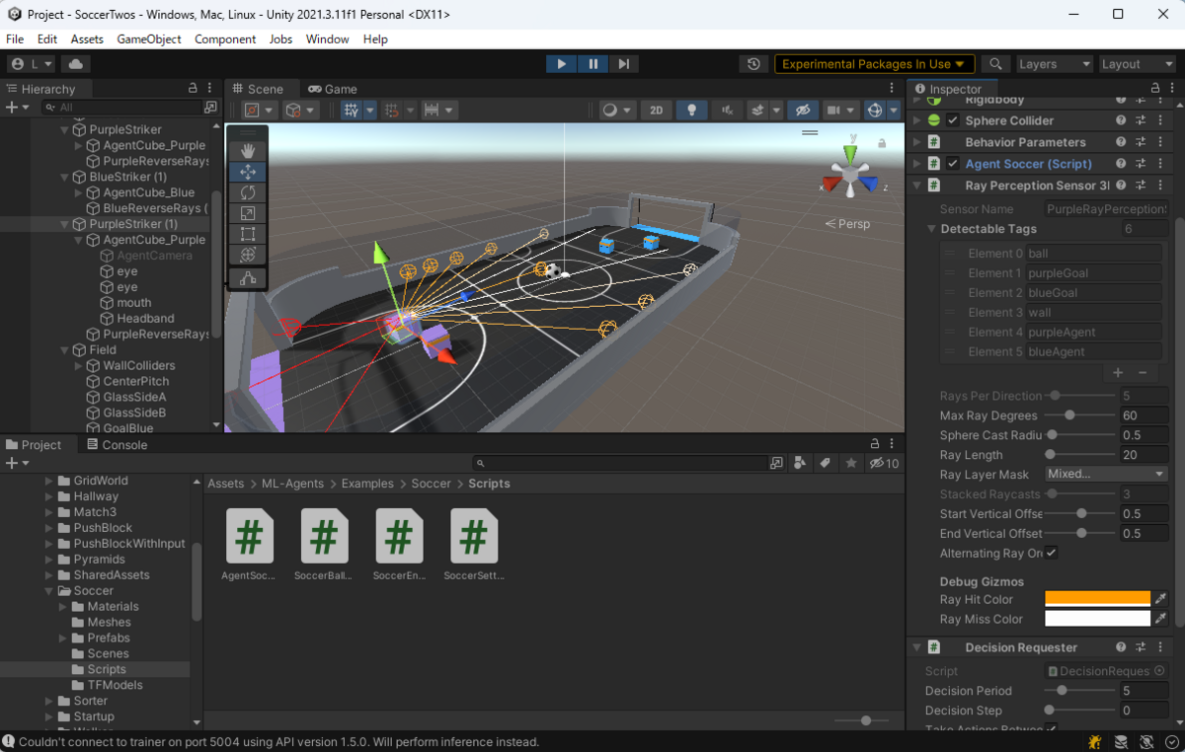The image size is (1185, 752).
Task: Select the SoccerBall script asset
Action: point(324,545)
